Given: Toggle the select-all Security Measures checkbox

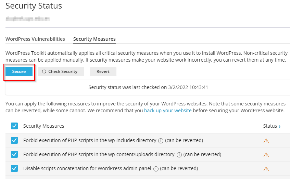Looking at the screenshot, I should coord(14,126).
